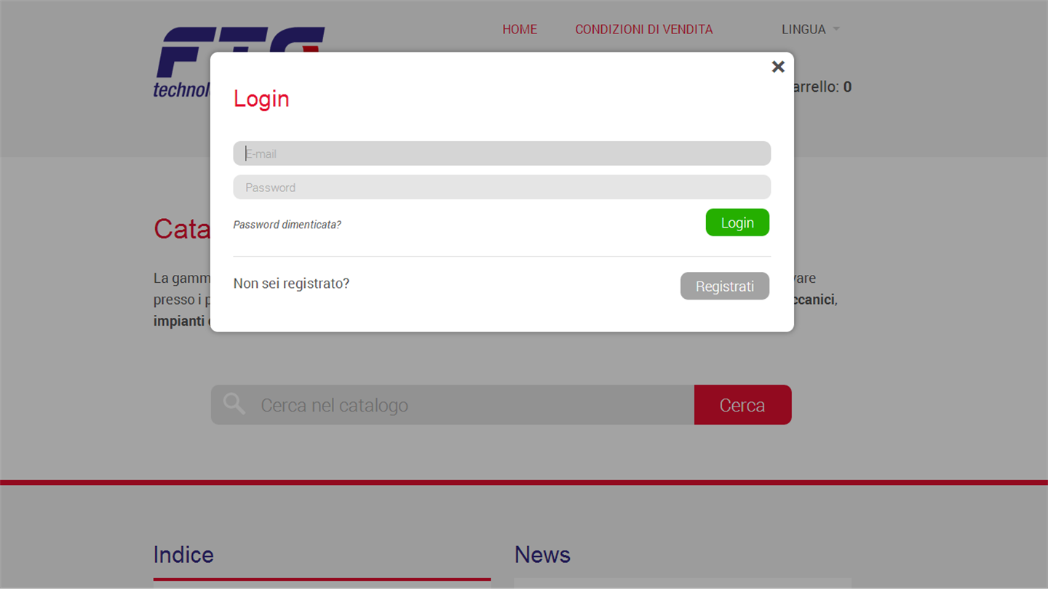The width and height of the screenshot is (1048, 589).
Task: Click the partially hidden Catalogo heading
Action: [182, 229]
